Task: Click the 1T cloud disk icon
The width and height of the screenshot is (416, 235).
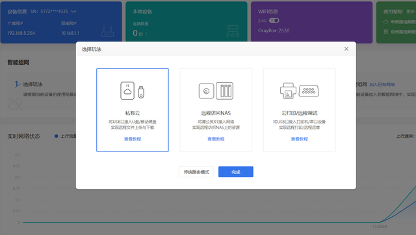Action: tap(127, 91)
